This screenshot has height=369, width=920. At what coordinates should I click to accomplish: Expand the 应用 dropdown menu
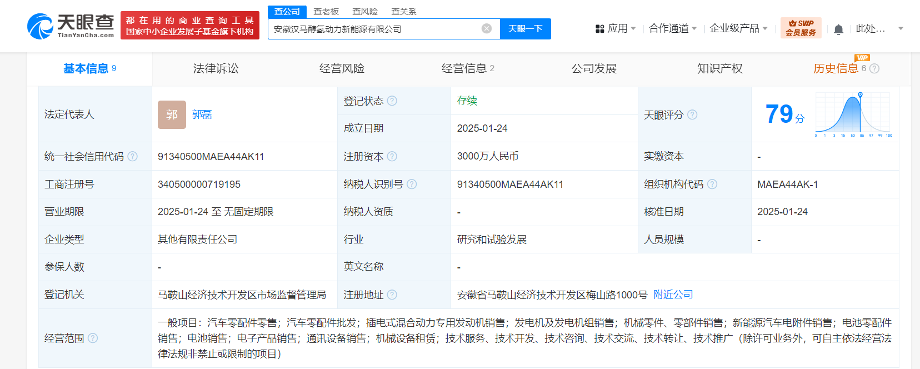click(616, 28)
